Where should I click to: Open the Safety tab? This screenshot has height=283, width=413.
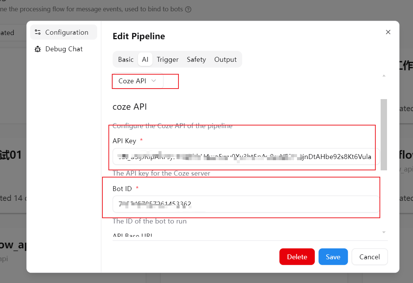click(196, 60)
